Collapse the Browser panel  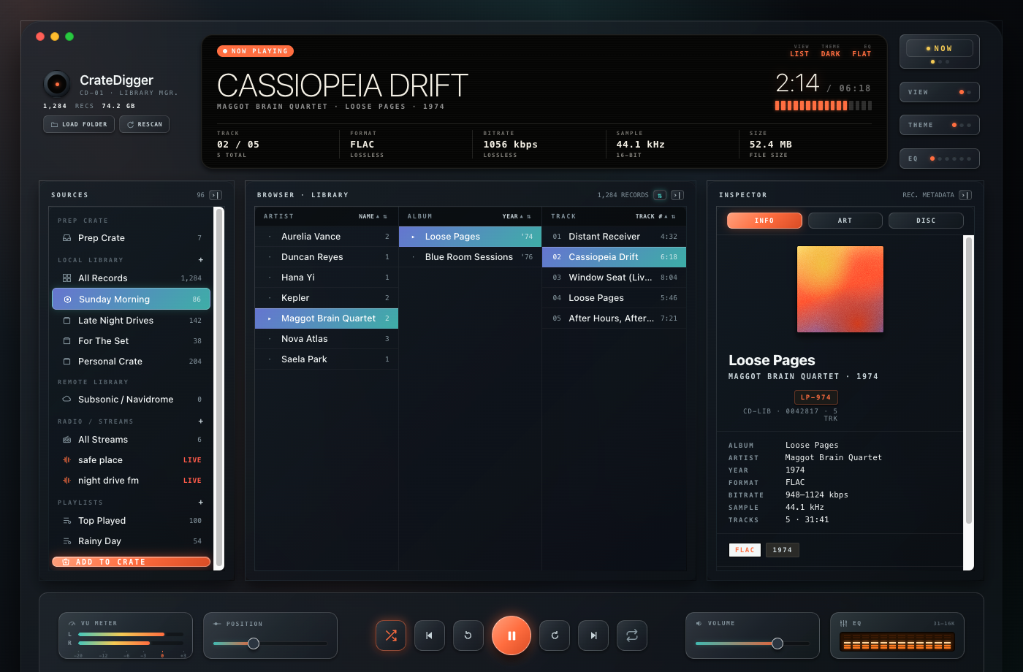coord(677,195)
